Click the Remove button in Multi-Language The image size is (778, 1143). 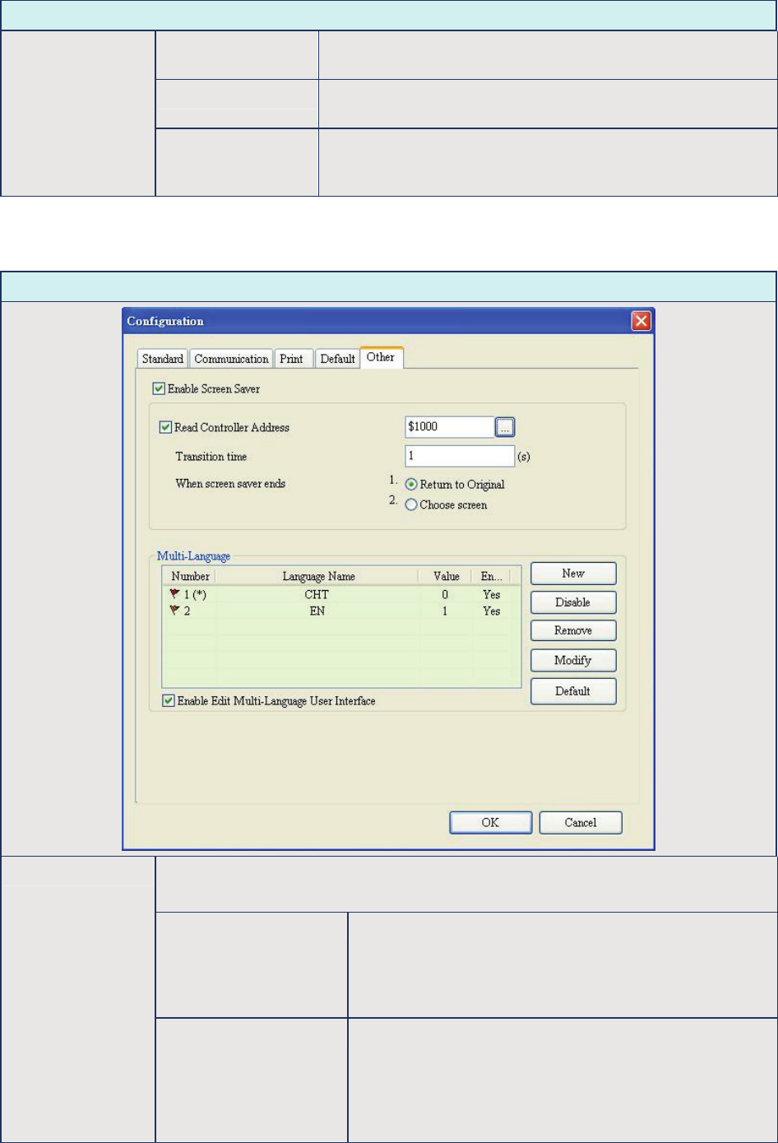click(x=573, y=630)
